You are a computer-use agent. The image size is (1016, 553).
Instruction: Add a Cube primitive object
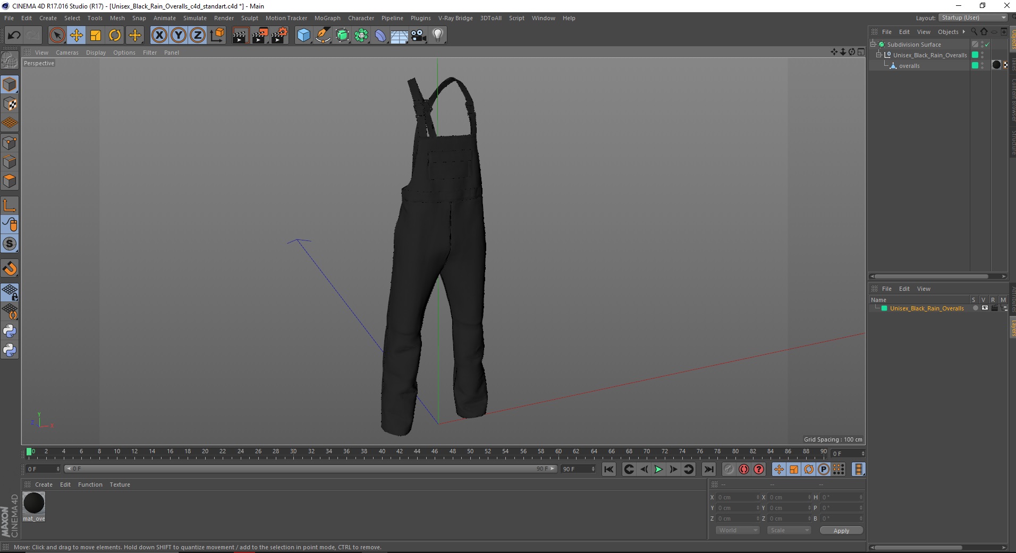303,36
